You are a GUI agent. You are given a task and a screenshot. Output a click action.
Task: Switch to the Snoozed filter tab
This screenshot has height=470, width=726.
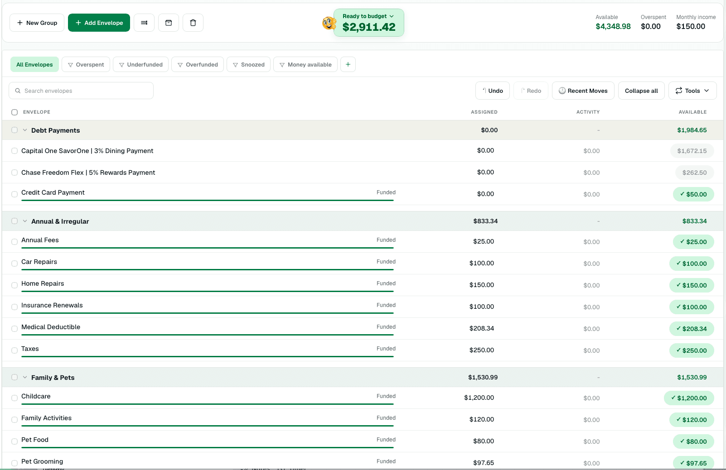click(x=248, y=64)
